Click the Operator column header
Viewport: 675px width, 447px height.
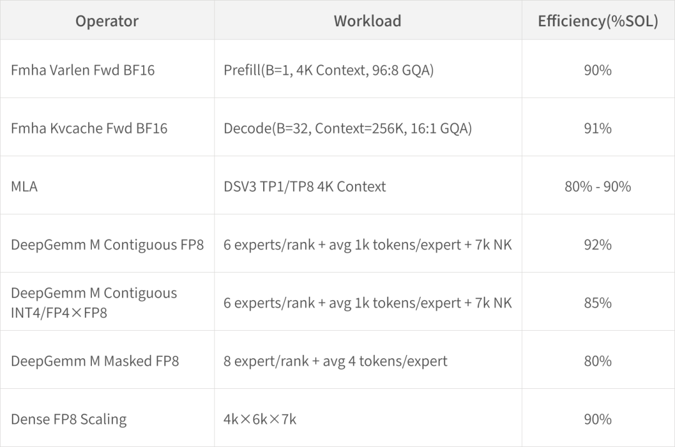(107, 21)
